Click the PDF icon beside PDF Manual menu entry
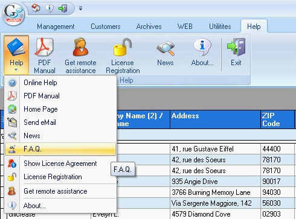 (x=12, y=96)
